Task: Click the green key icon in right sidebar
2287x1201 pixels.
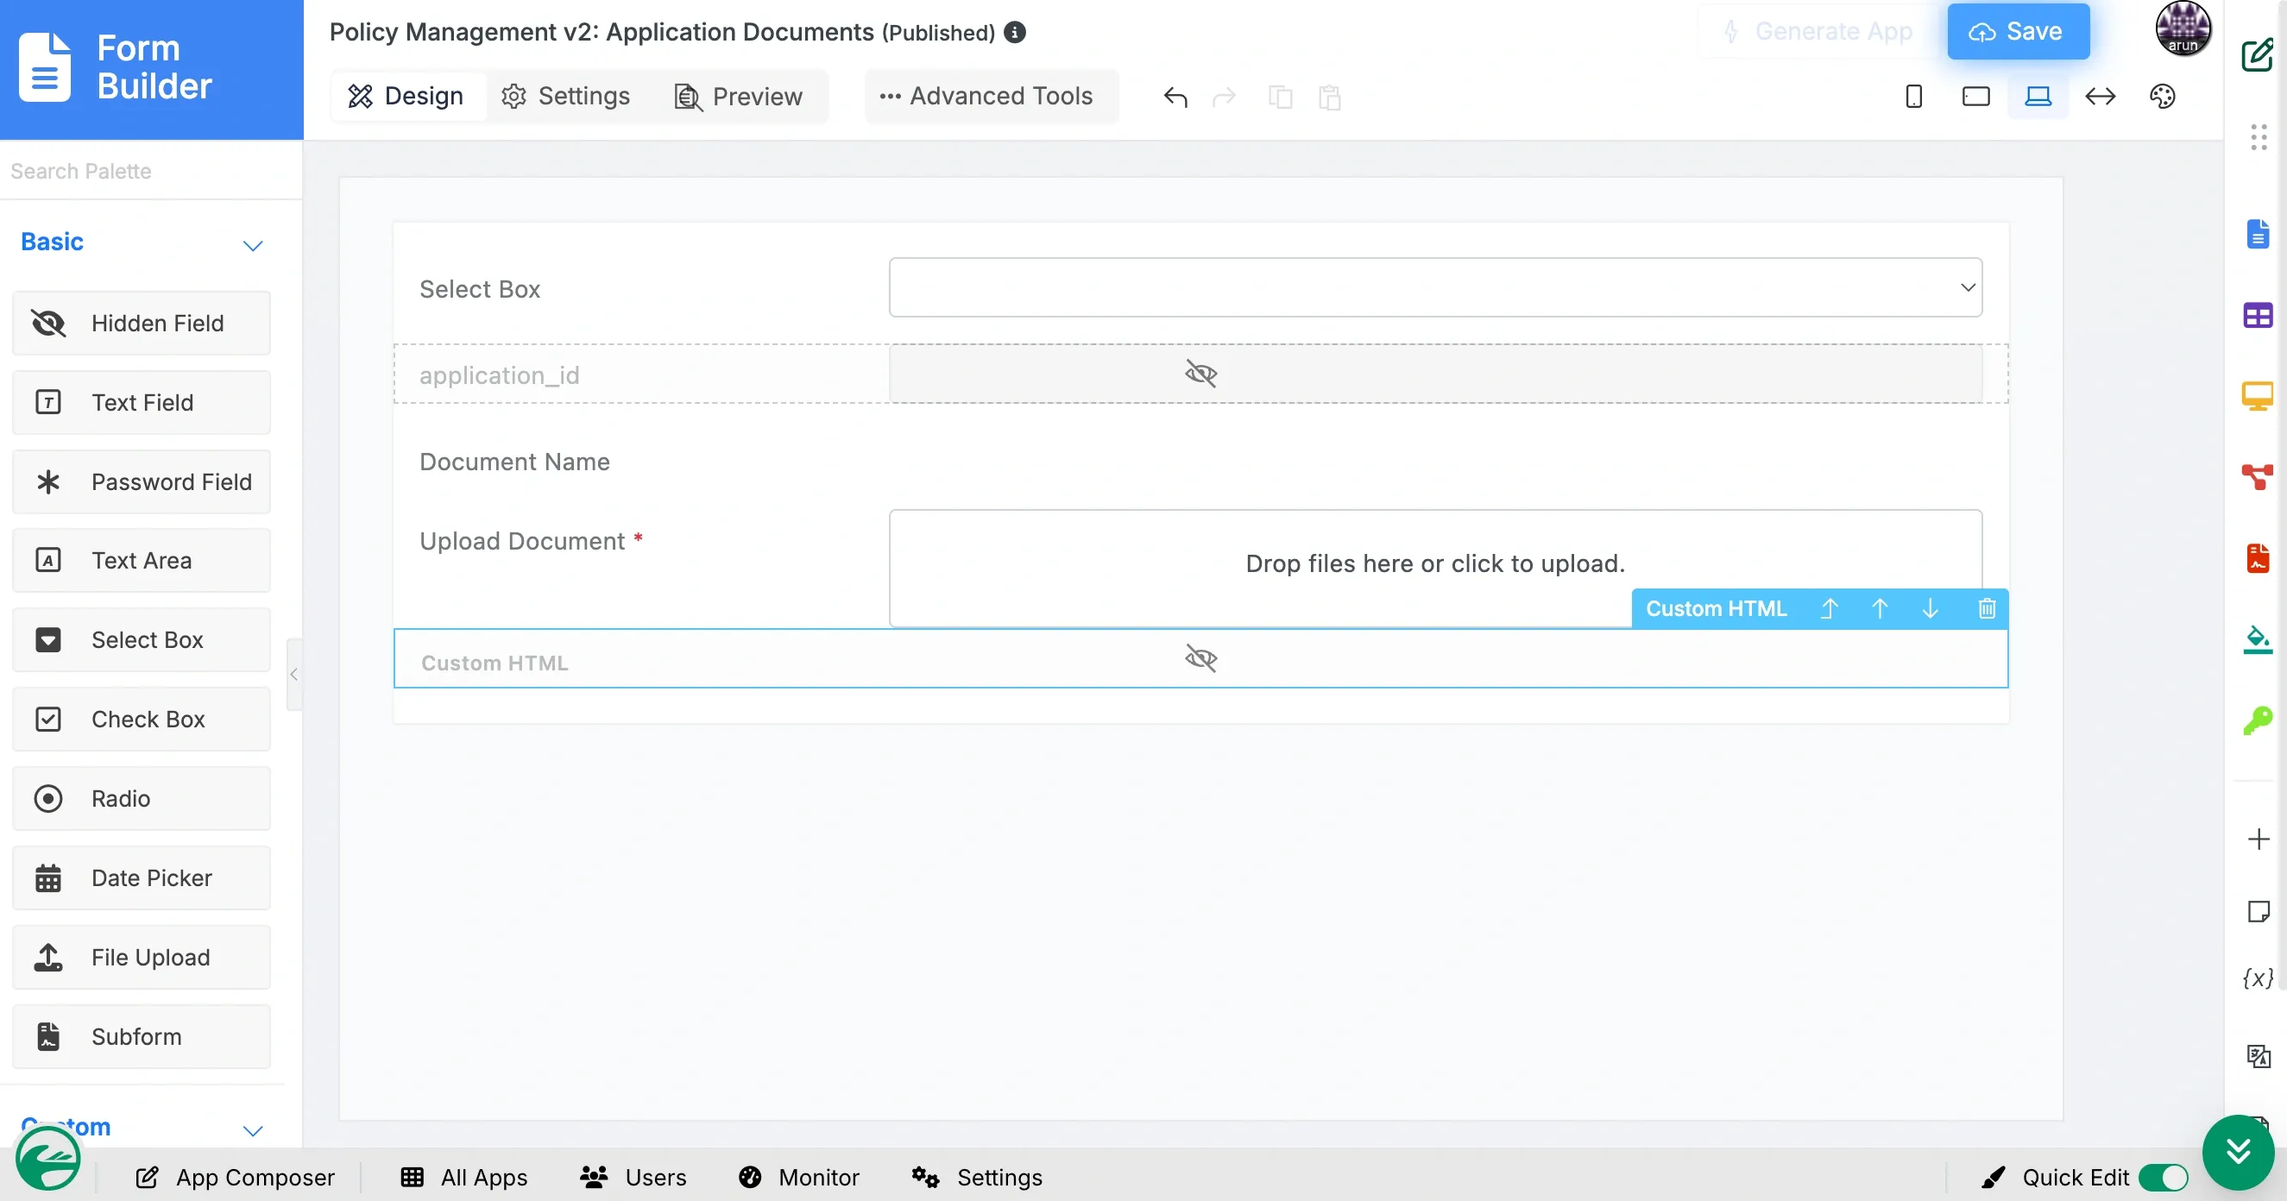Action: 2257,720
